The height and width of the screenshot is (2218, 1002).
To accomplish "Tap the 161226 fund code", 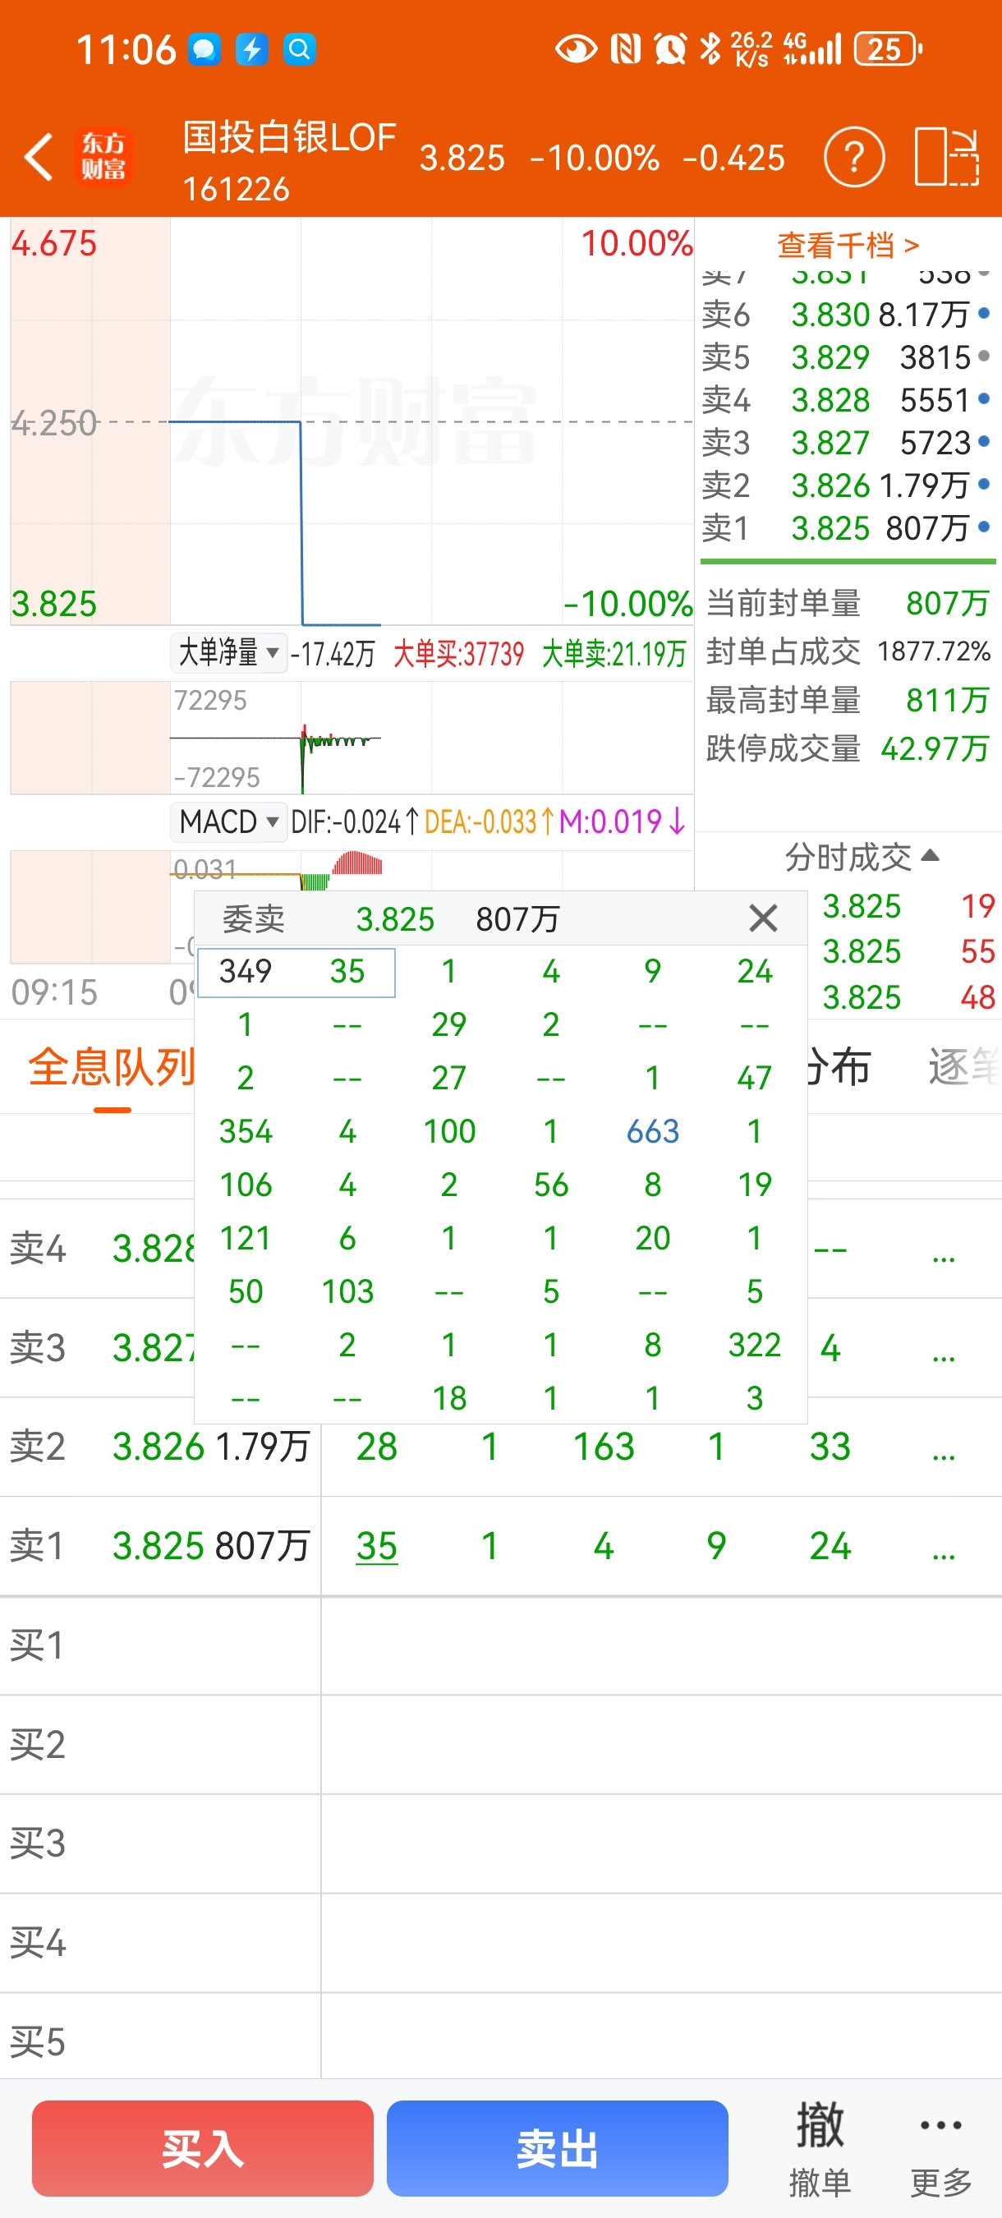I will [236, 190].
